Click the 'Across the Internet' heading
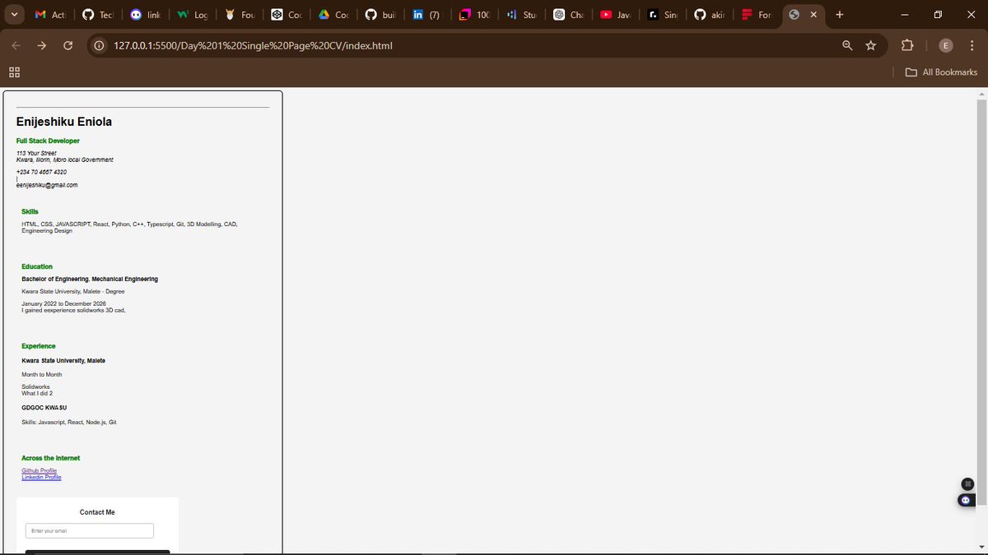This screenshot has height=555, width=988. pos(51,458)
